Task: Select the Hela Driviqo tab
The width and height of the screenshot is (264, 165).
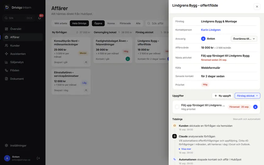Action: point(79,23)
